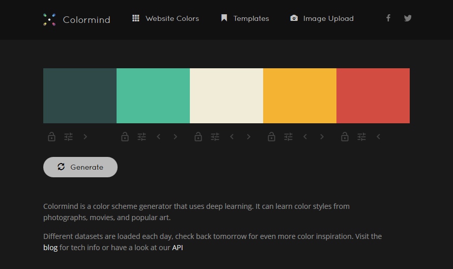The width and height of the screenshot is (453, 269).
Task: Open adjust sliders for red color
Action: 361,137
